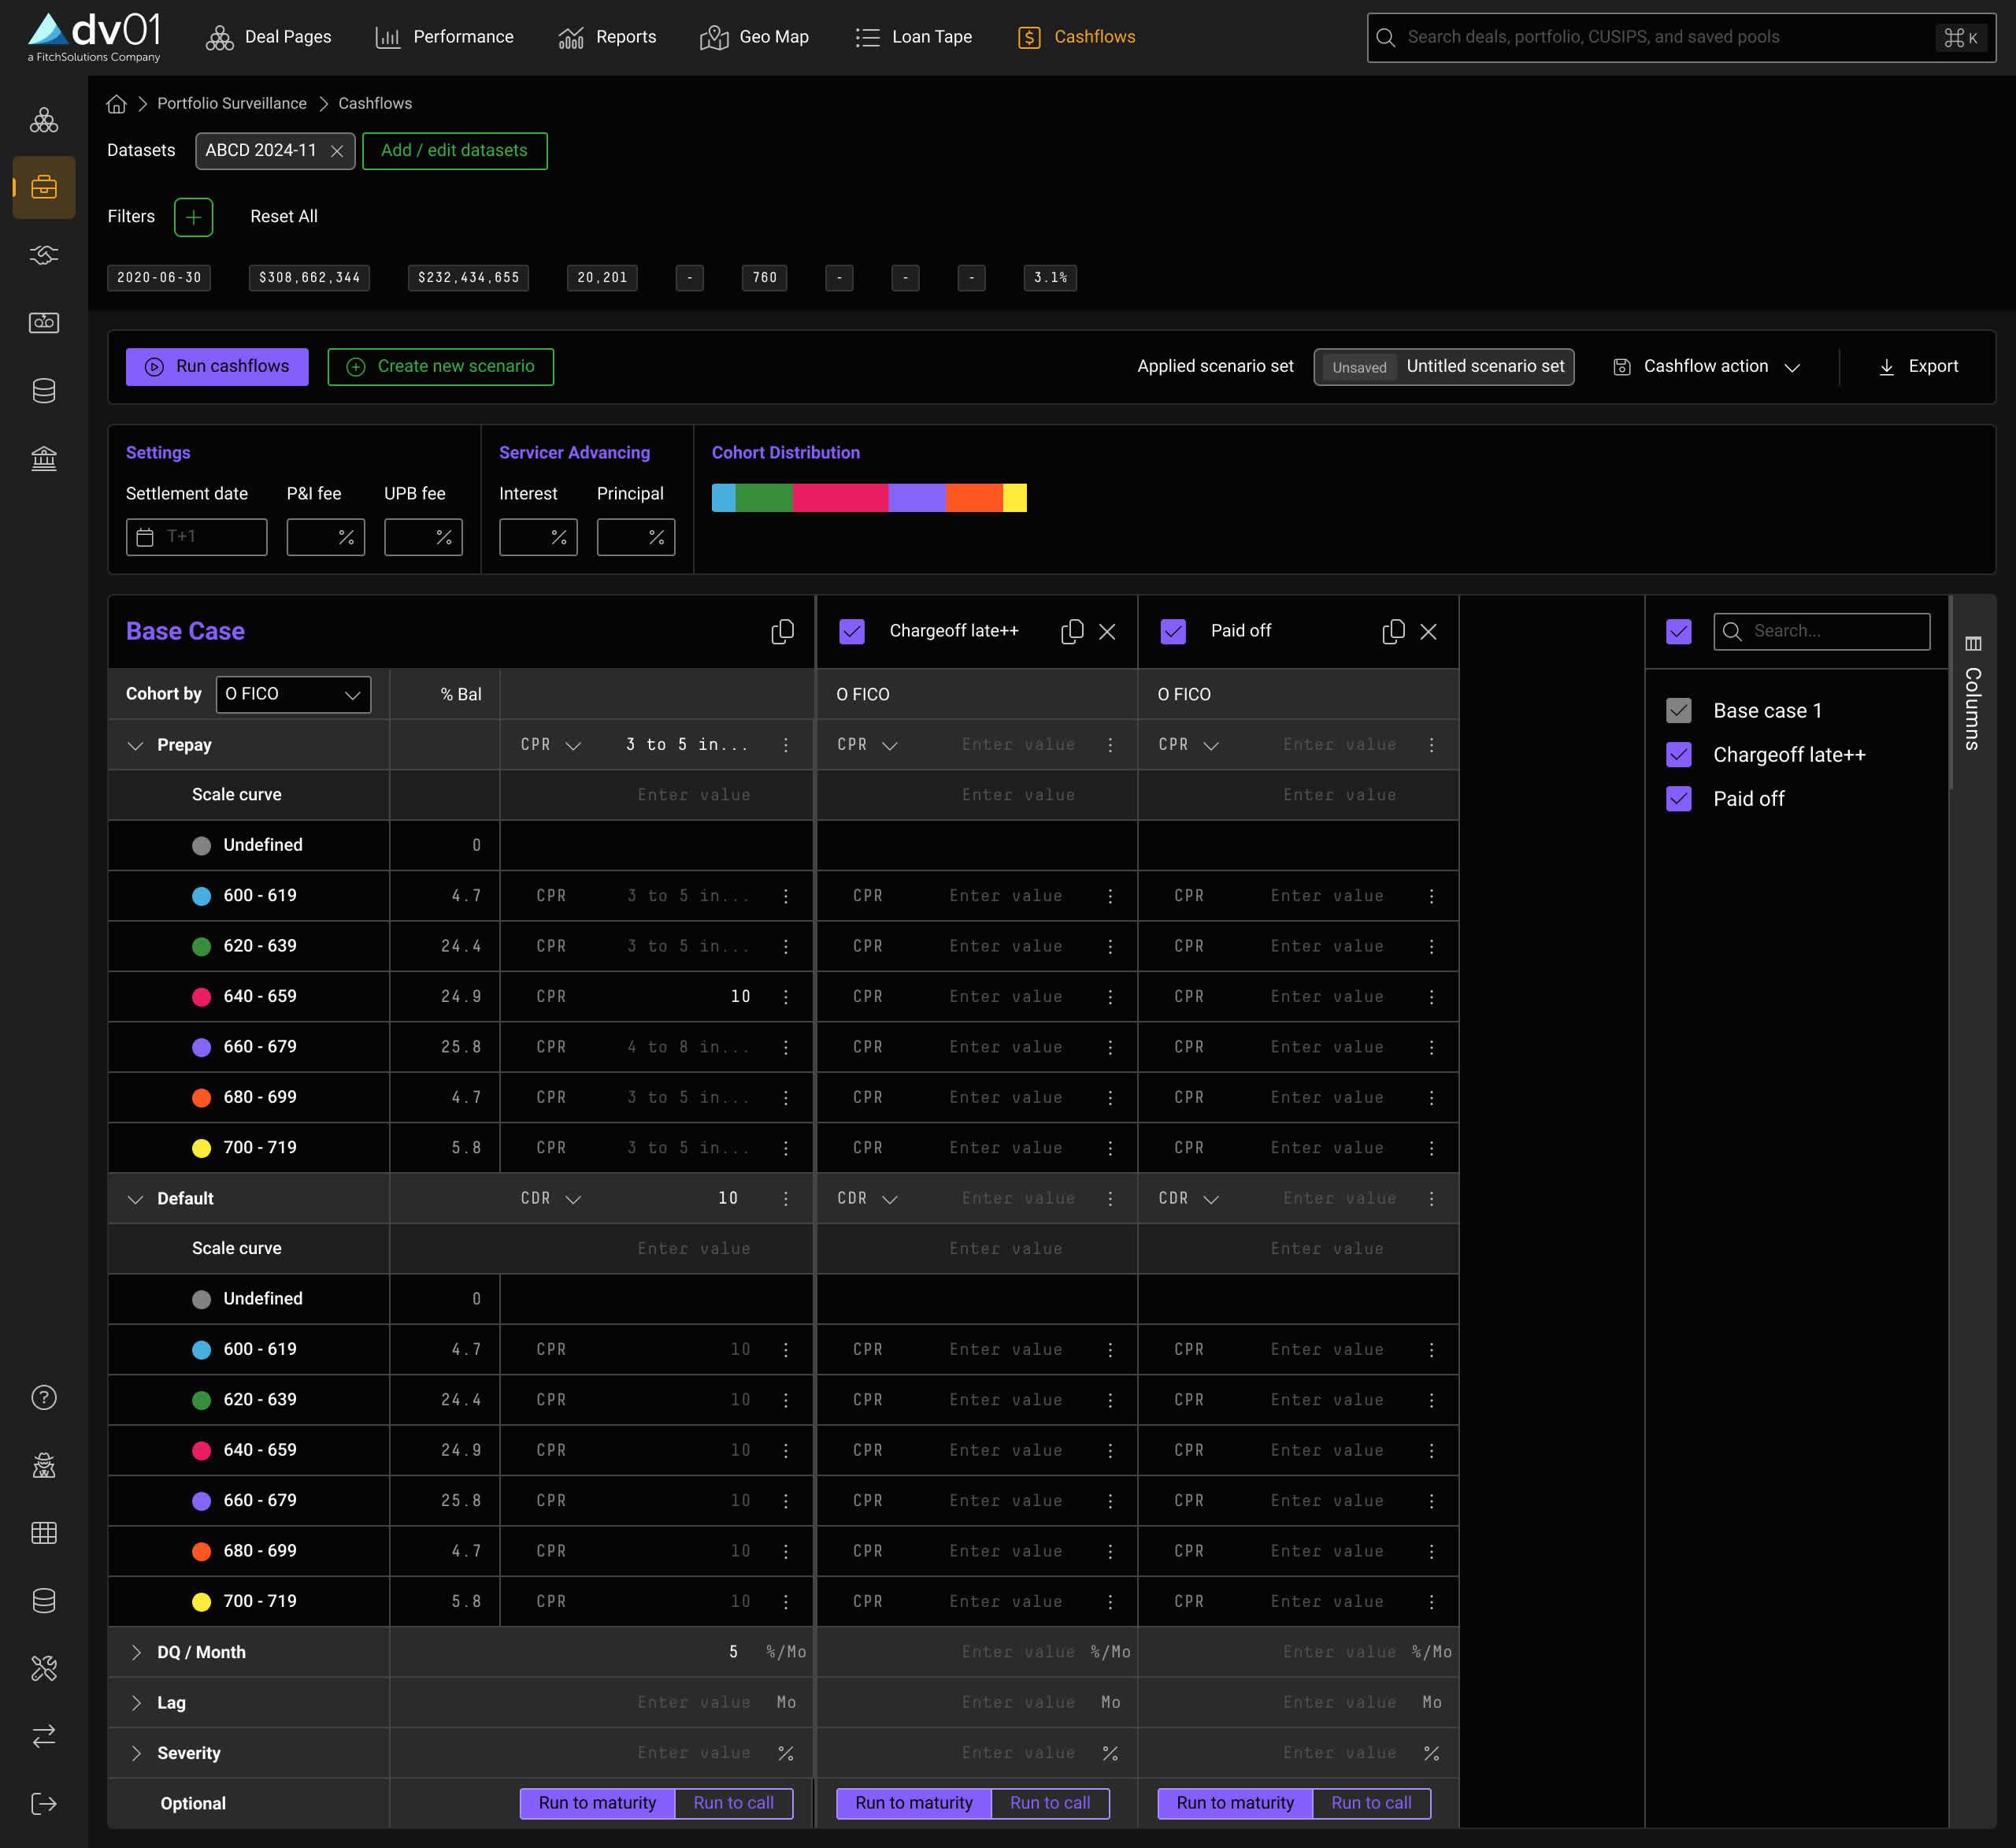2016x1848 pixels.
Task: Click the home breadcrumb icon
Action: coord(117,104)
